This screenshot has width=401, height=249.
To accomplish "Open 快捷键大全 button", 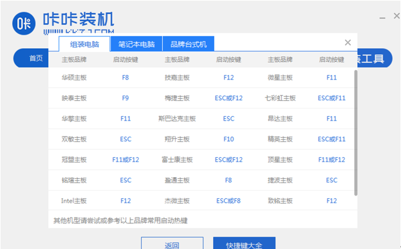I will point(244,243).
